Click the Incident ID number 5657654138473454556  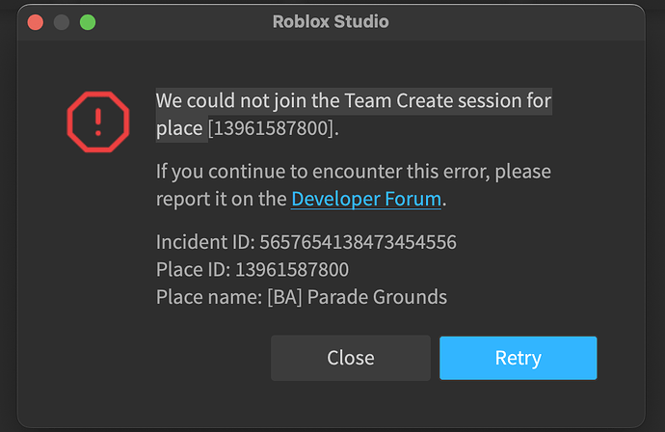[358, 242]
